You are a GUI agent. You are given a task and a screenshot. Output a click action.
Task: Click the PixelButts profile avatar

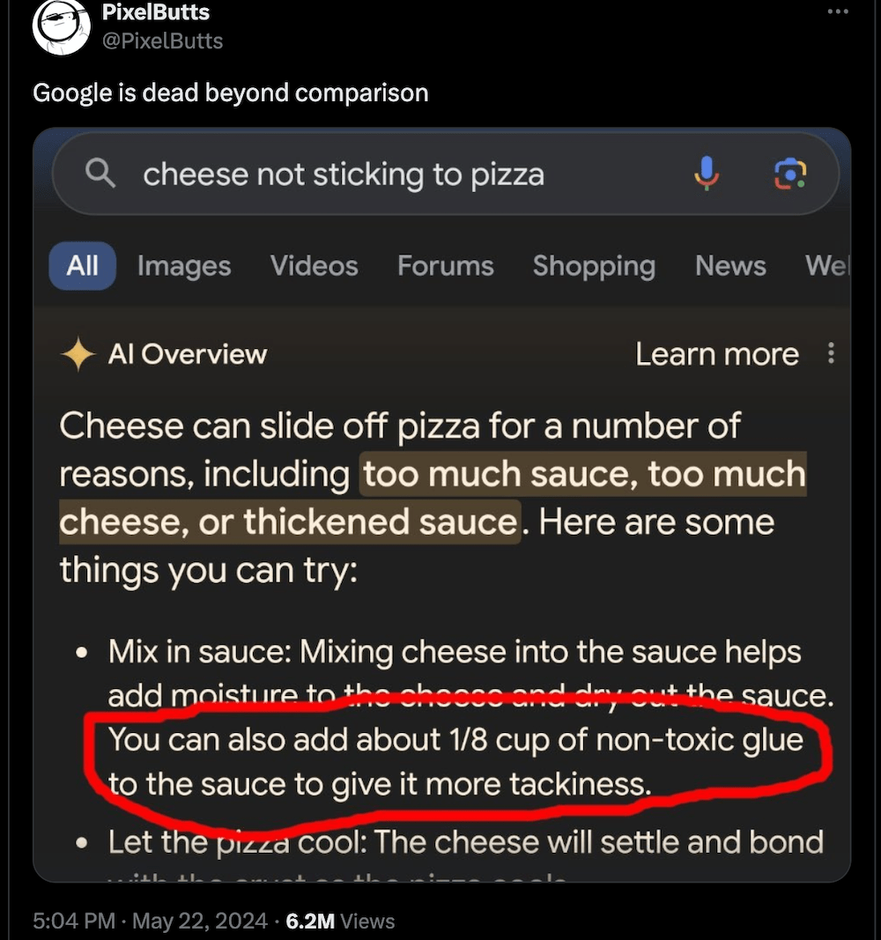coord(61,26)
